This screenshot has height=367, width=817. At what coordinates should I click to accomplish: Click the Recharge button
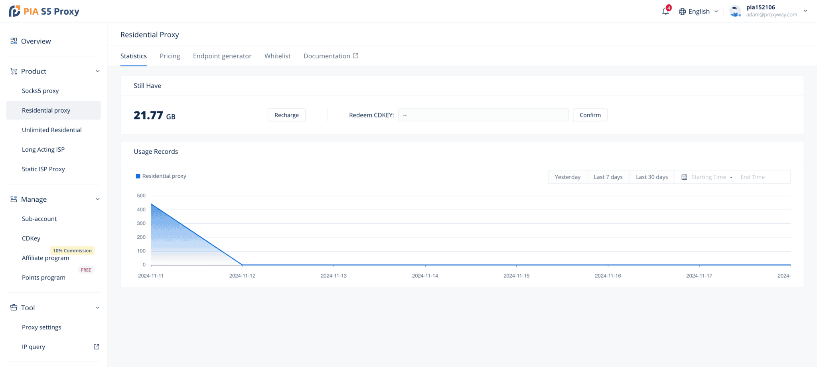tap(286, 115)
